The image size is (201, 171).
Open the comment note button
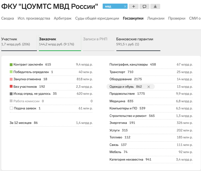click(x=144, y=6)
